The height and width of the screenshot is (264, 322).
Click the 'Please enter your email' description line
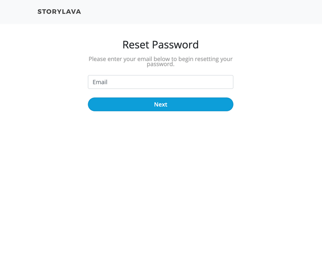161,59
